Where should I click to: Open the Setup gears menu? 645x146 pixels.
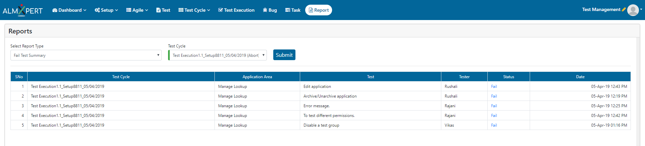click(106, 10)
